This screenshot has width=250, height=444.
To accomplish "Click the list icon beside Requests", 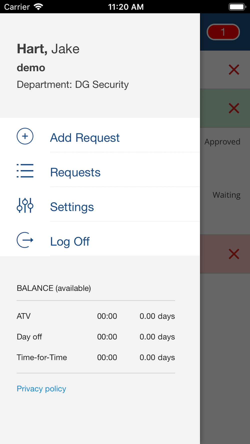I will coord(25,171).
